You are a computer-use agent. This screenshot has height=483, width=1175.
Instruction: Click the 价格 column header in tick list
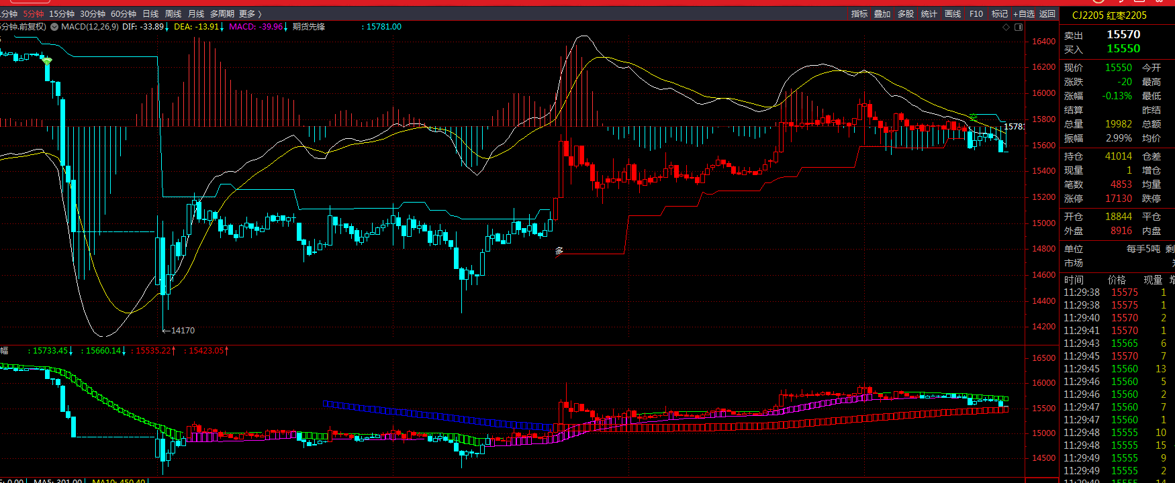[1117, 280]
